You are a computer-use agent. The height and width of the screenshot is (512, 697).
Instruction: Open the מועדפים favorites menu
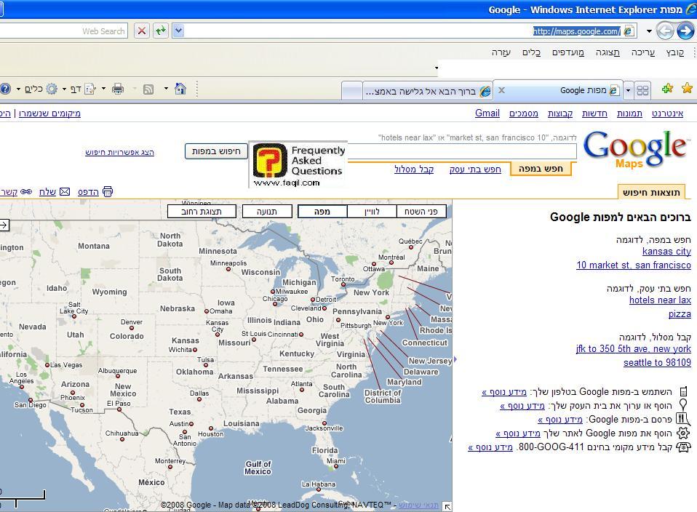pos(567,52)
